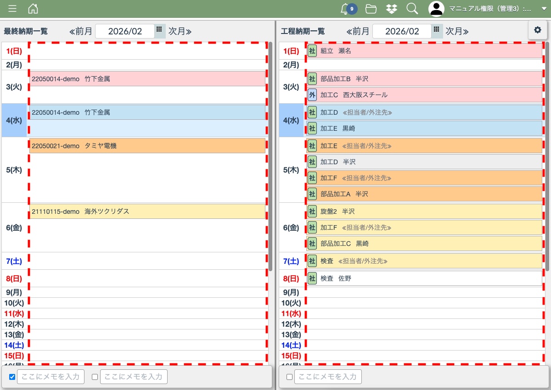Uncheck the checked memo checkbox
The height and width of the screenshot is (390, 551).
(x=12, y=377)
